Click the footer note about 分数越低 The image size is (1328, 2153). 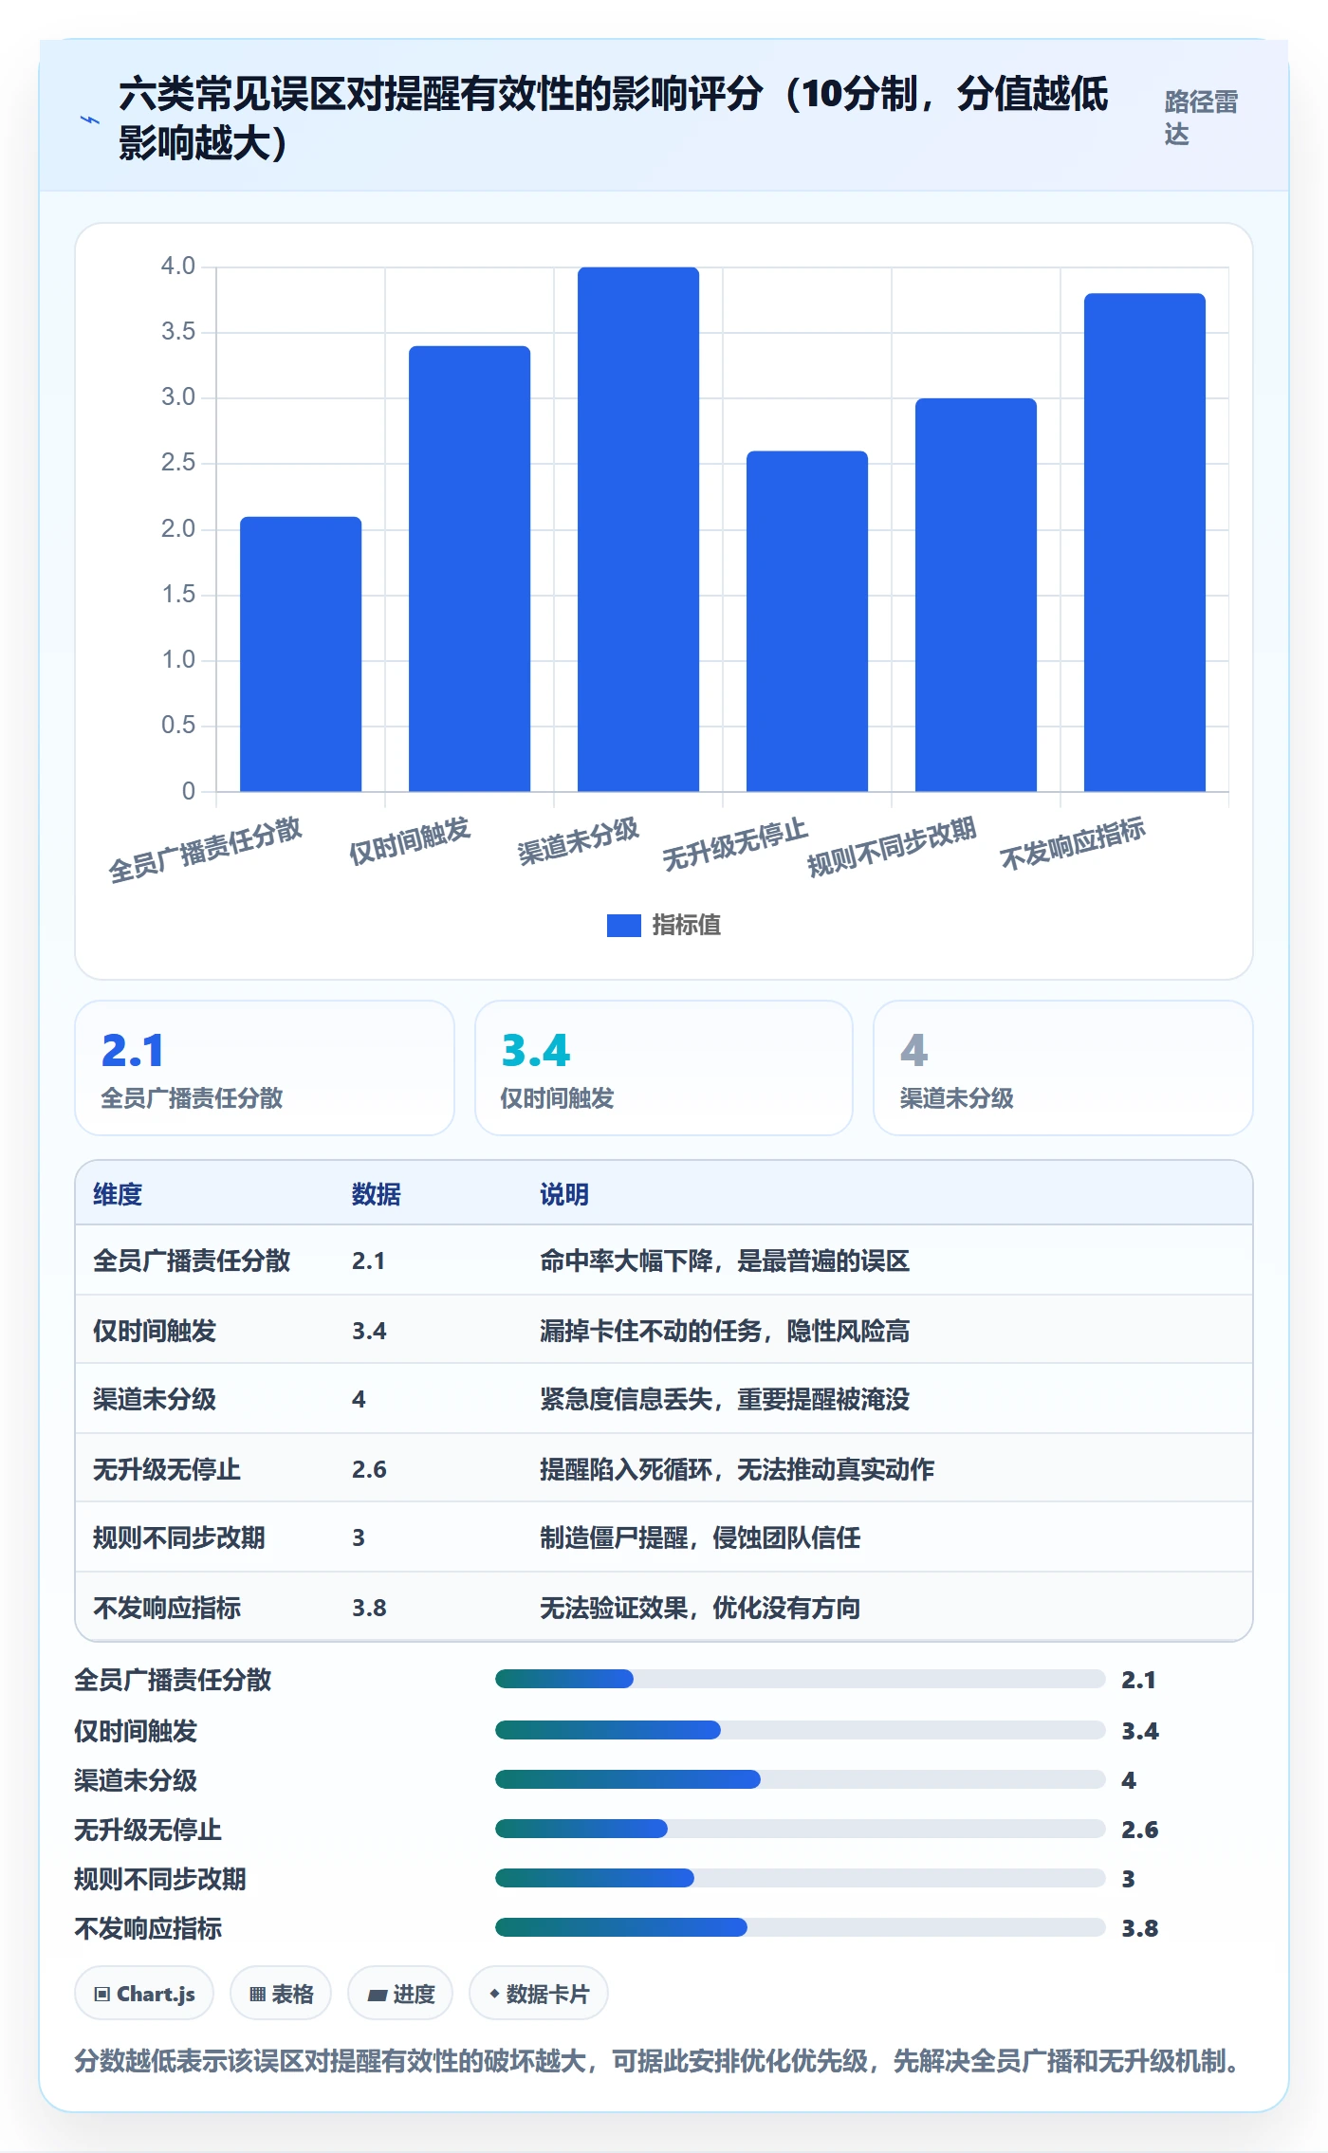(656, 2060)
